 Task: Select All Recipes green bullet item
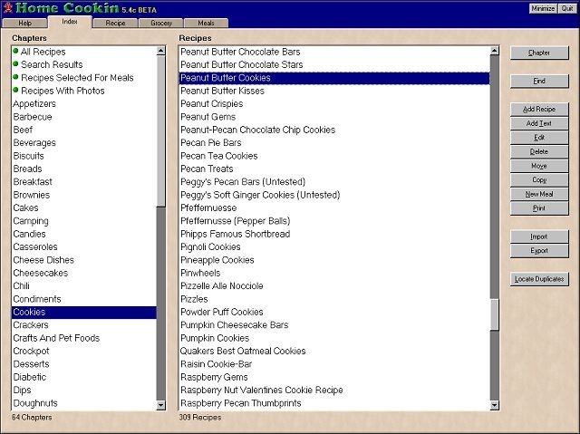point(43,52)
